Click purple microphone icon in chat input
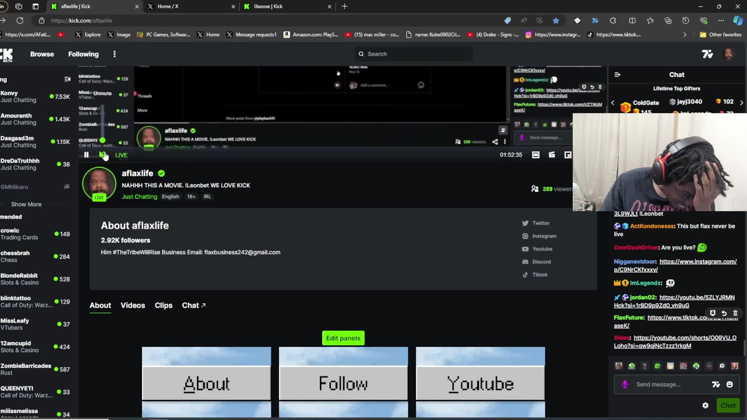 (x=625, y=384)
